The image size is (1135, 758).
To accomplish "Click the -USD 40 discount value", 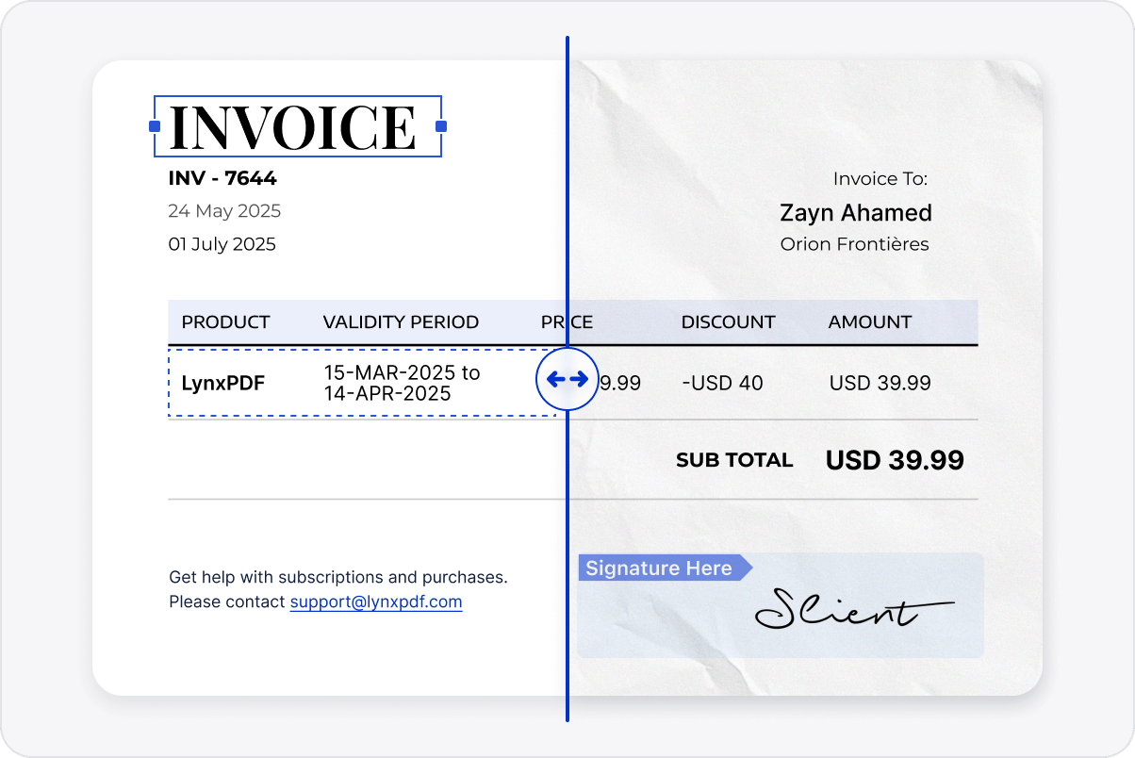I will pyautogui.click(x=722, y=383).
